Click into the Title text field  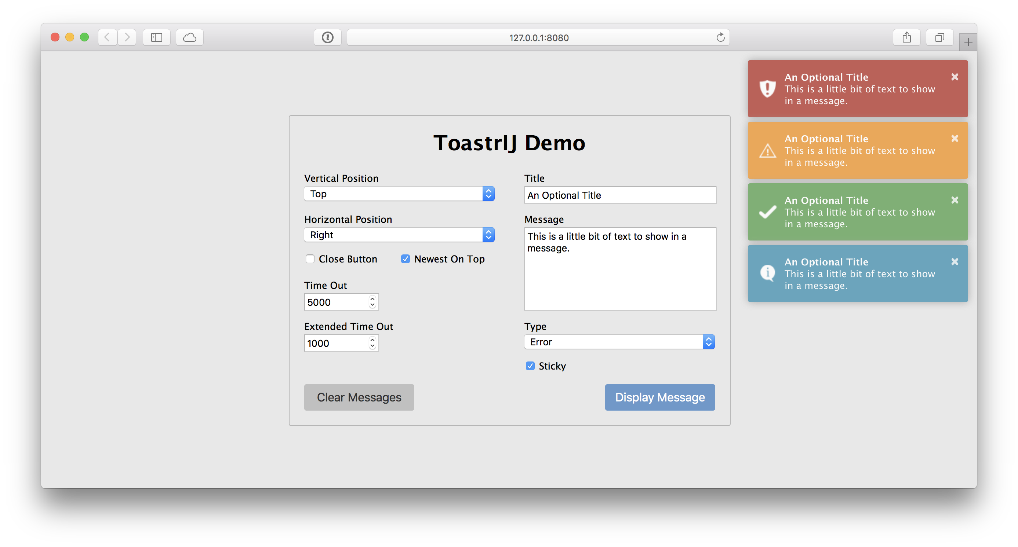pos(620,195)
